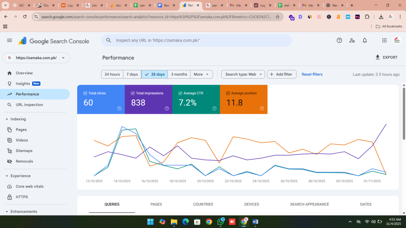Viewport: 406px width, 228px height.
Task: Click the Export button
Action: click(386, 57)
